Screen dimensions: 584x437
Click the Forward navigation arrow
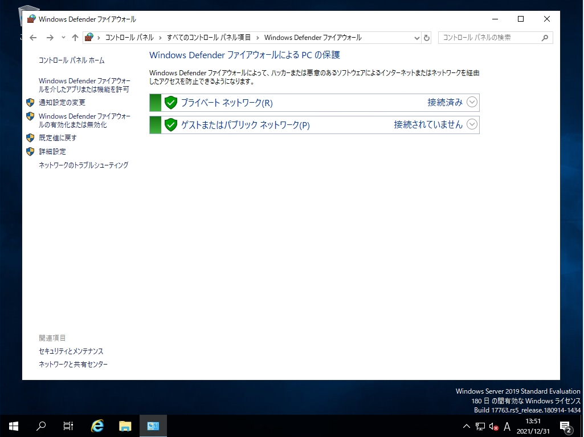tap(50, 38)
